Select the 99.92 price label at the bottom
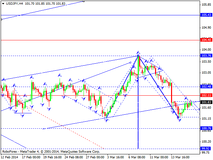This screenshot has width=213, height=160. [x=206, y=149]
